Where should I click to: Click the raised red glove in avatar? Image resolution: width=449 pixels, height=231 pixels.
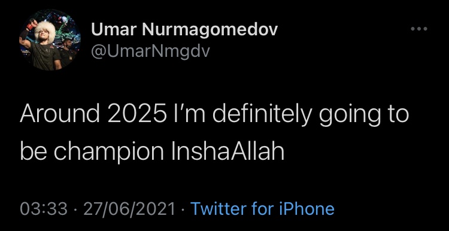pos(31,25)
